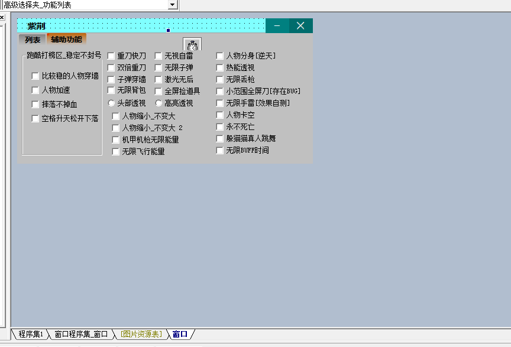Select the timer clock component icon
Image resolution: width=511 pixels, height=347 pixels.
[x=192, y=46]
